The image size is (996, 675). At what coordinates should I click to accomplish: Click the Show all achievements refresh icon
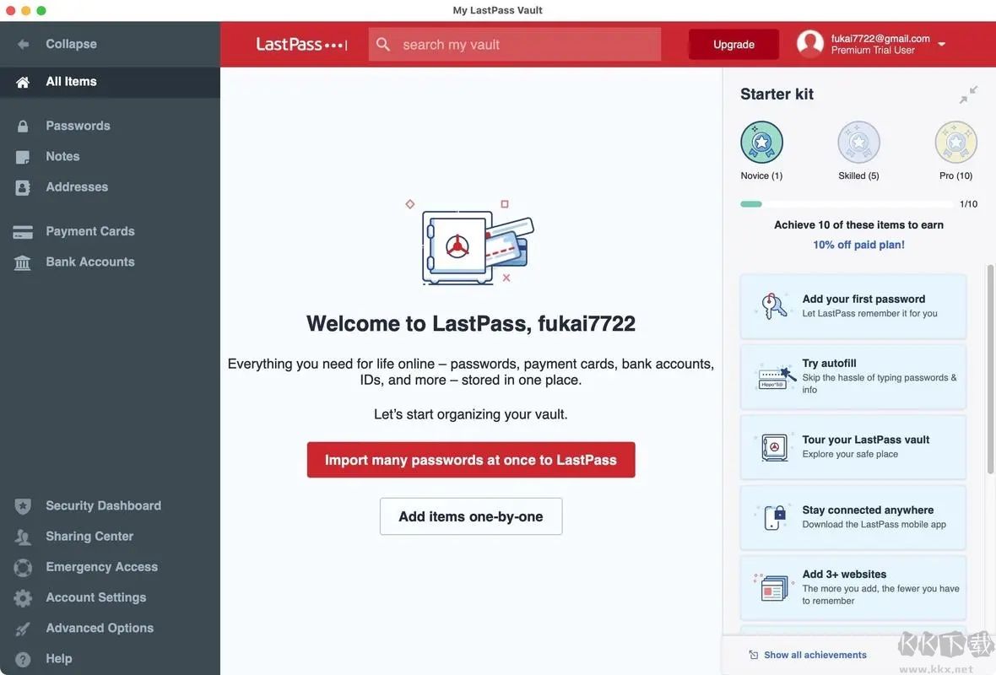(x=754, y=655)
